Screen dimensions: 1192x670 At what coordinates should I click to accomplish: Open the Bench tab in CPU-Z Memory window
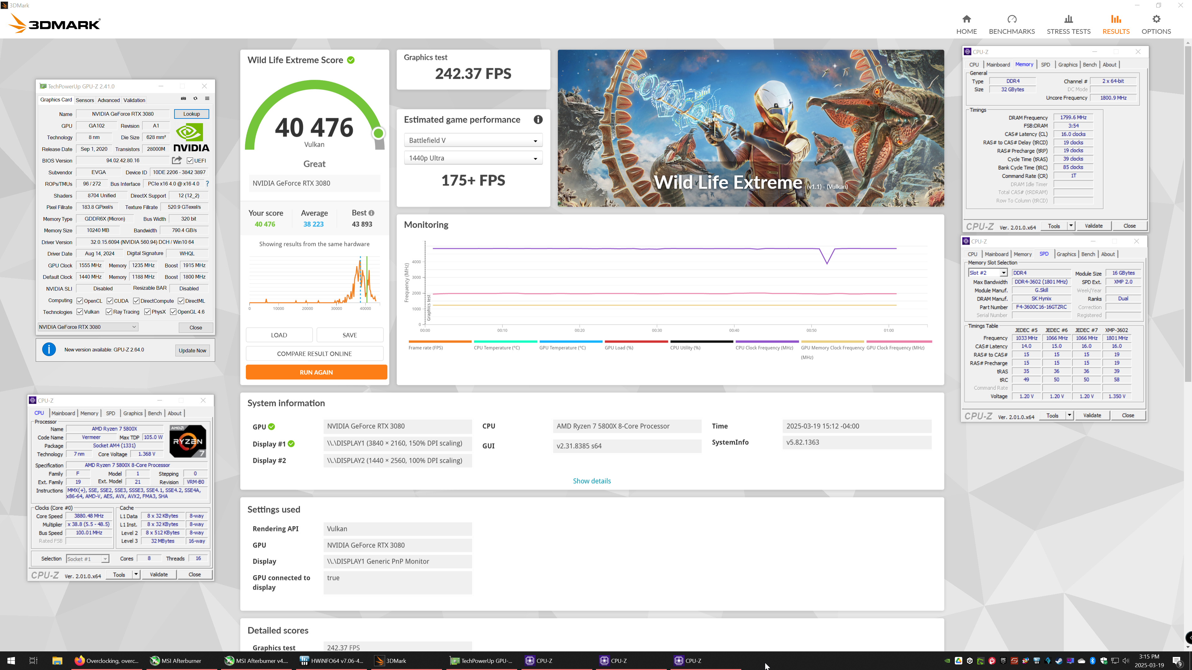tap(1090, 65)
